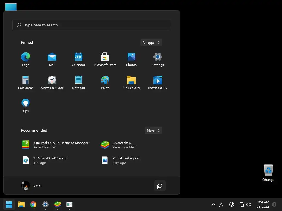Image resolution: width=282 pixels, height=211 pixels.
Task: Open the network icon in system tray
Action: point(242,204)
